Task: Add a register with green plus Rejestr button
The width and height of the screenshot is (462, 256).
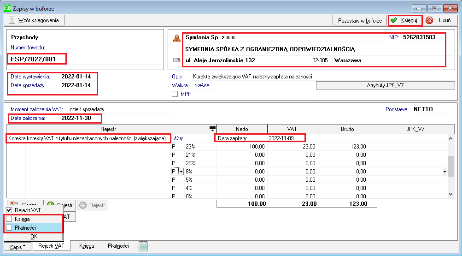Action: pos(60,205)
